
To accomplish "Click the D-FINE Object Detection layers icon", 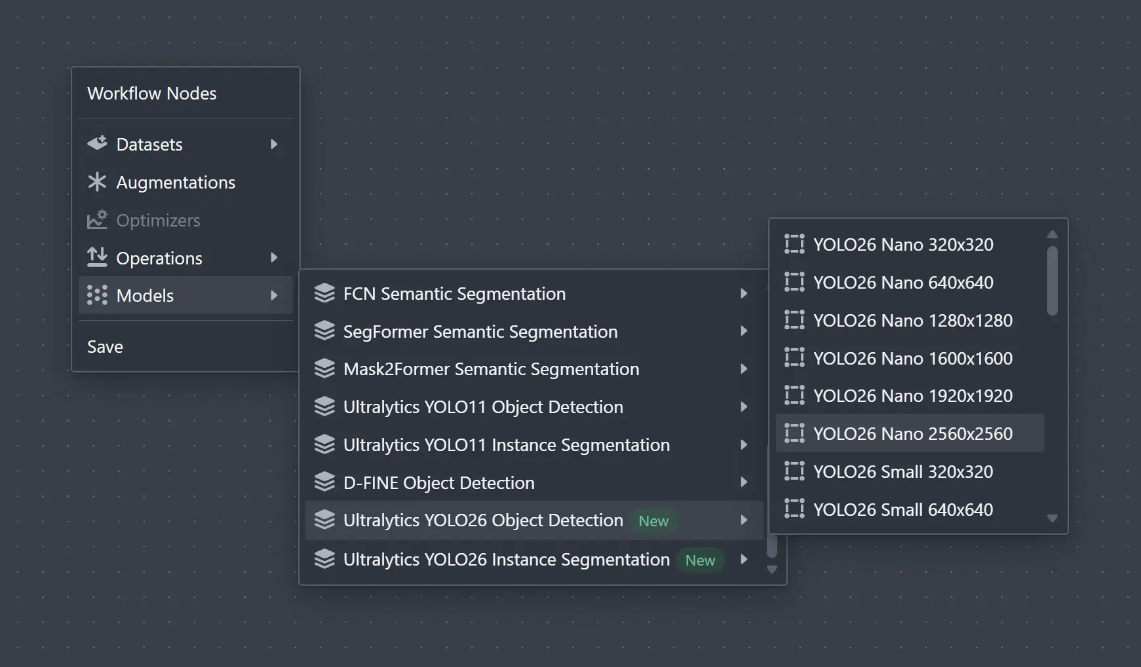I will (x=324, y=482).
